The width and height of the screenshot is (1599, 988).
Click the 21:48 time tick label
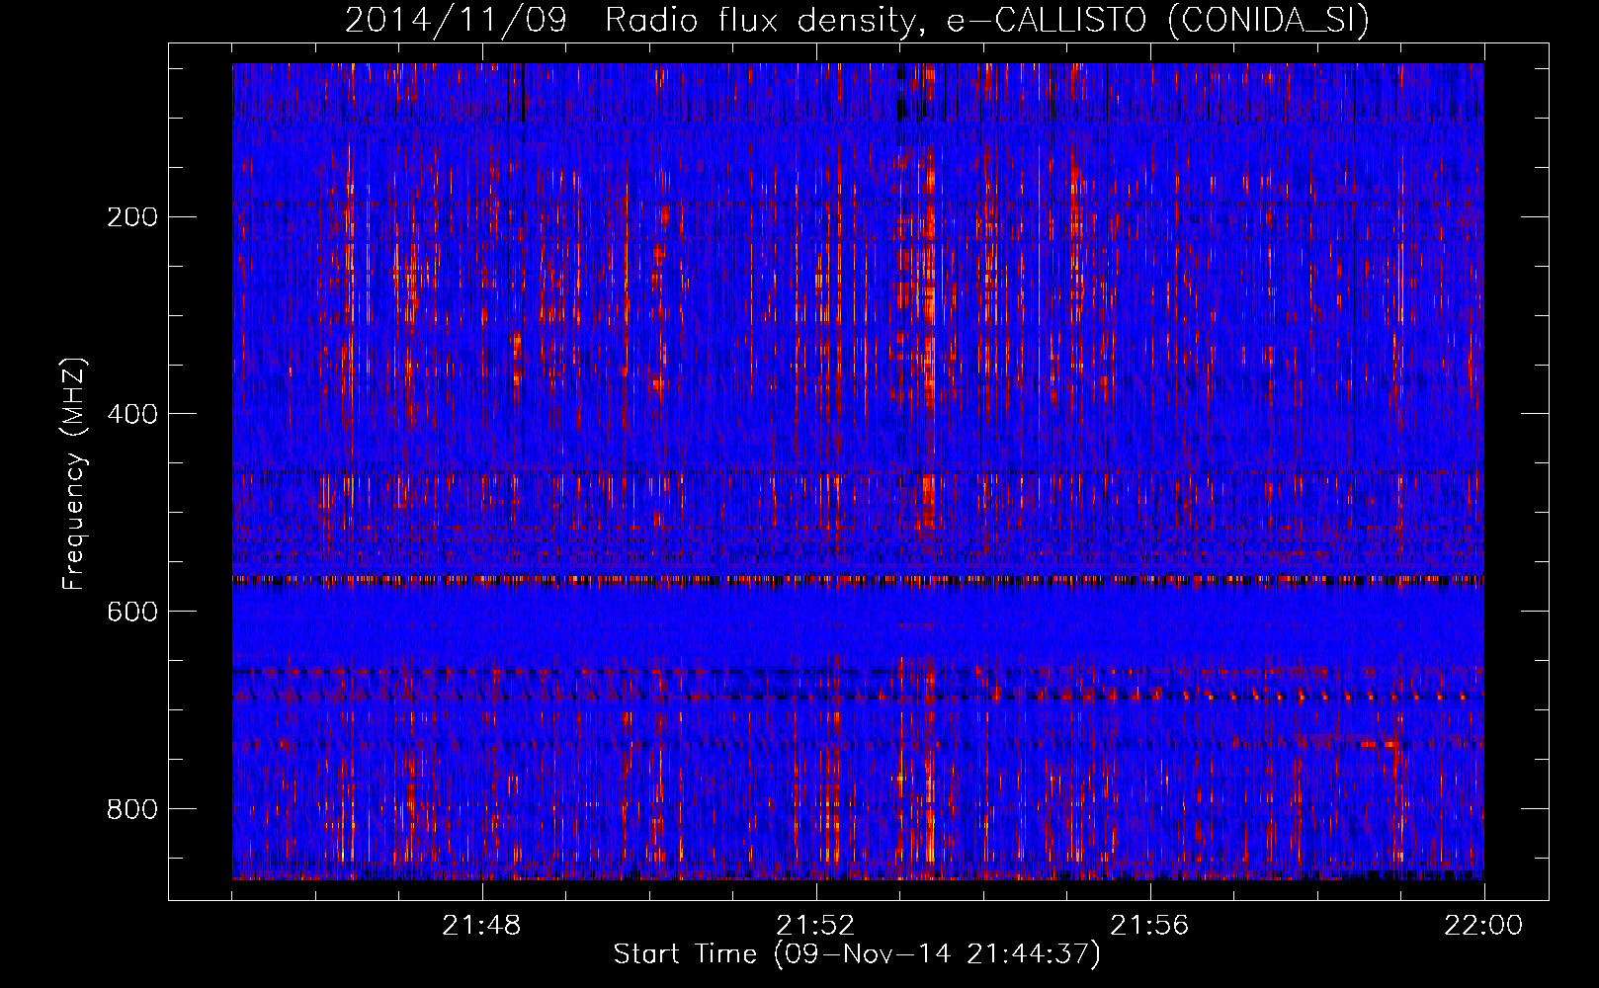click(482, 926)
